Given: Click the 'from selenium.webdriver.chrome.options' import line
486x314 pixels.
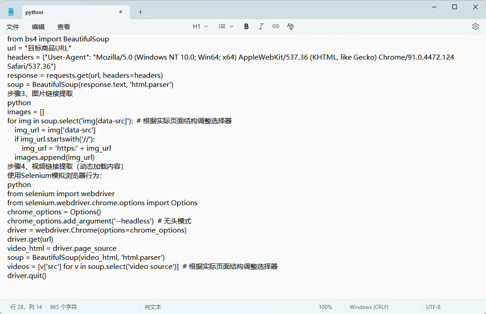Looking at the screenshot, I should pos(102,203).
